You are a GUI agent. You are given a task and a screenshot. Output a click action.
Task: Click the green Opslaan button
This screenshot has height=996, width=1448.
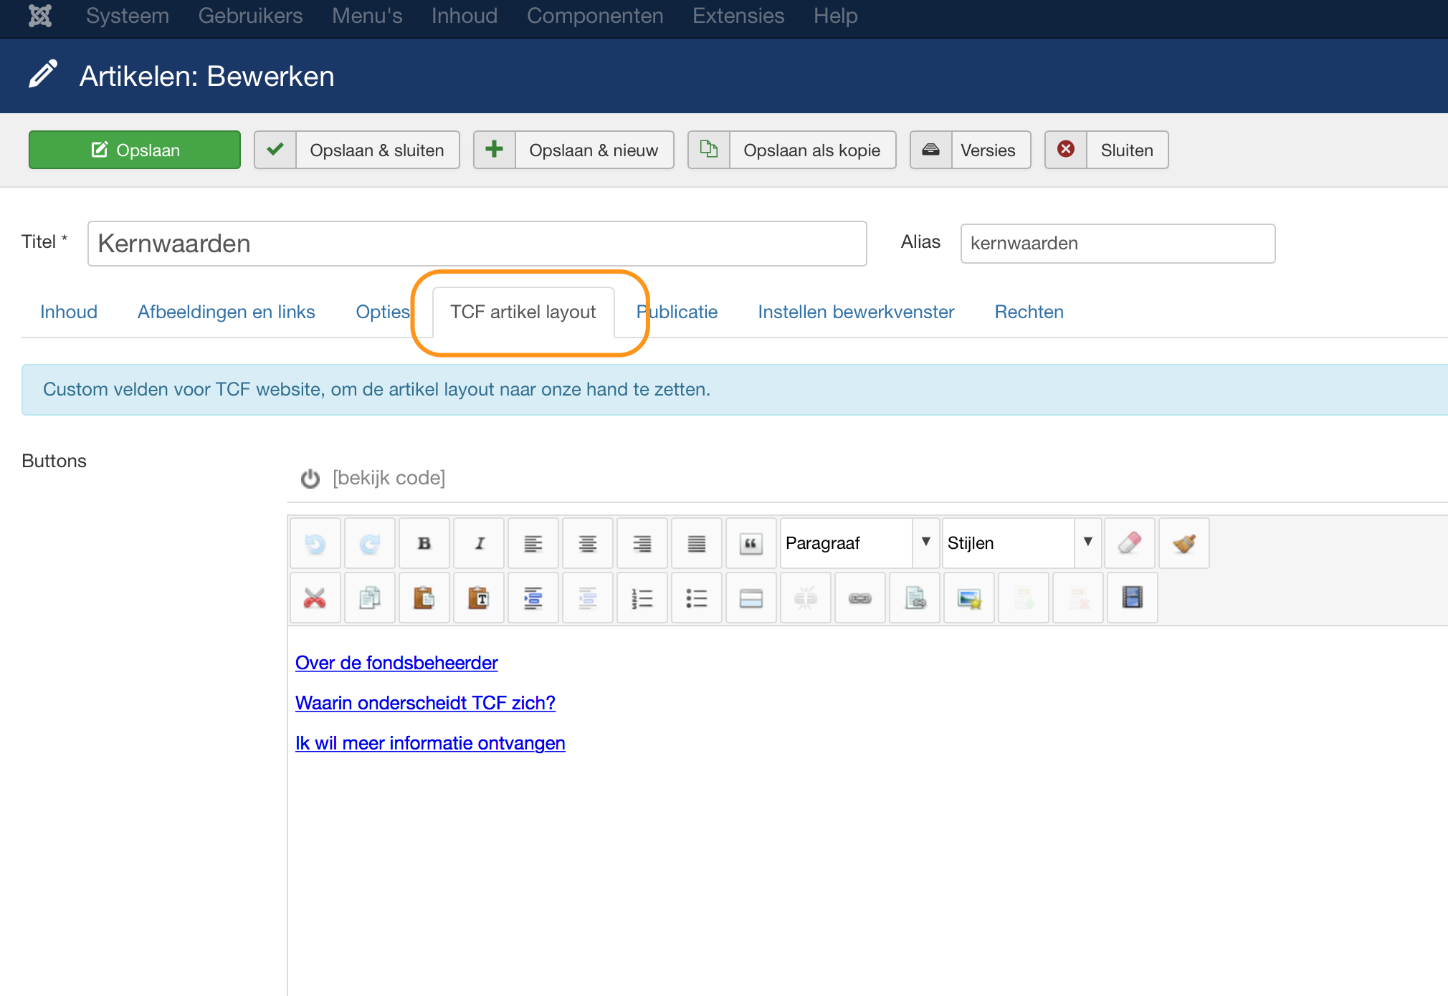tap(135, 150)
